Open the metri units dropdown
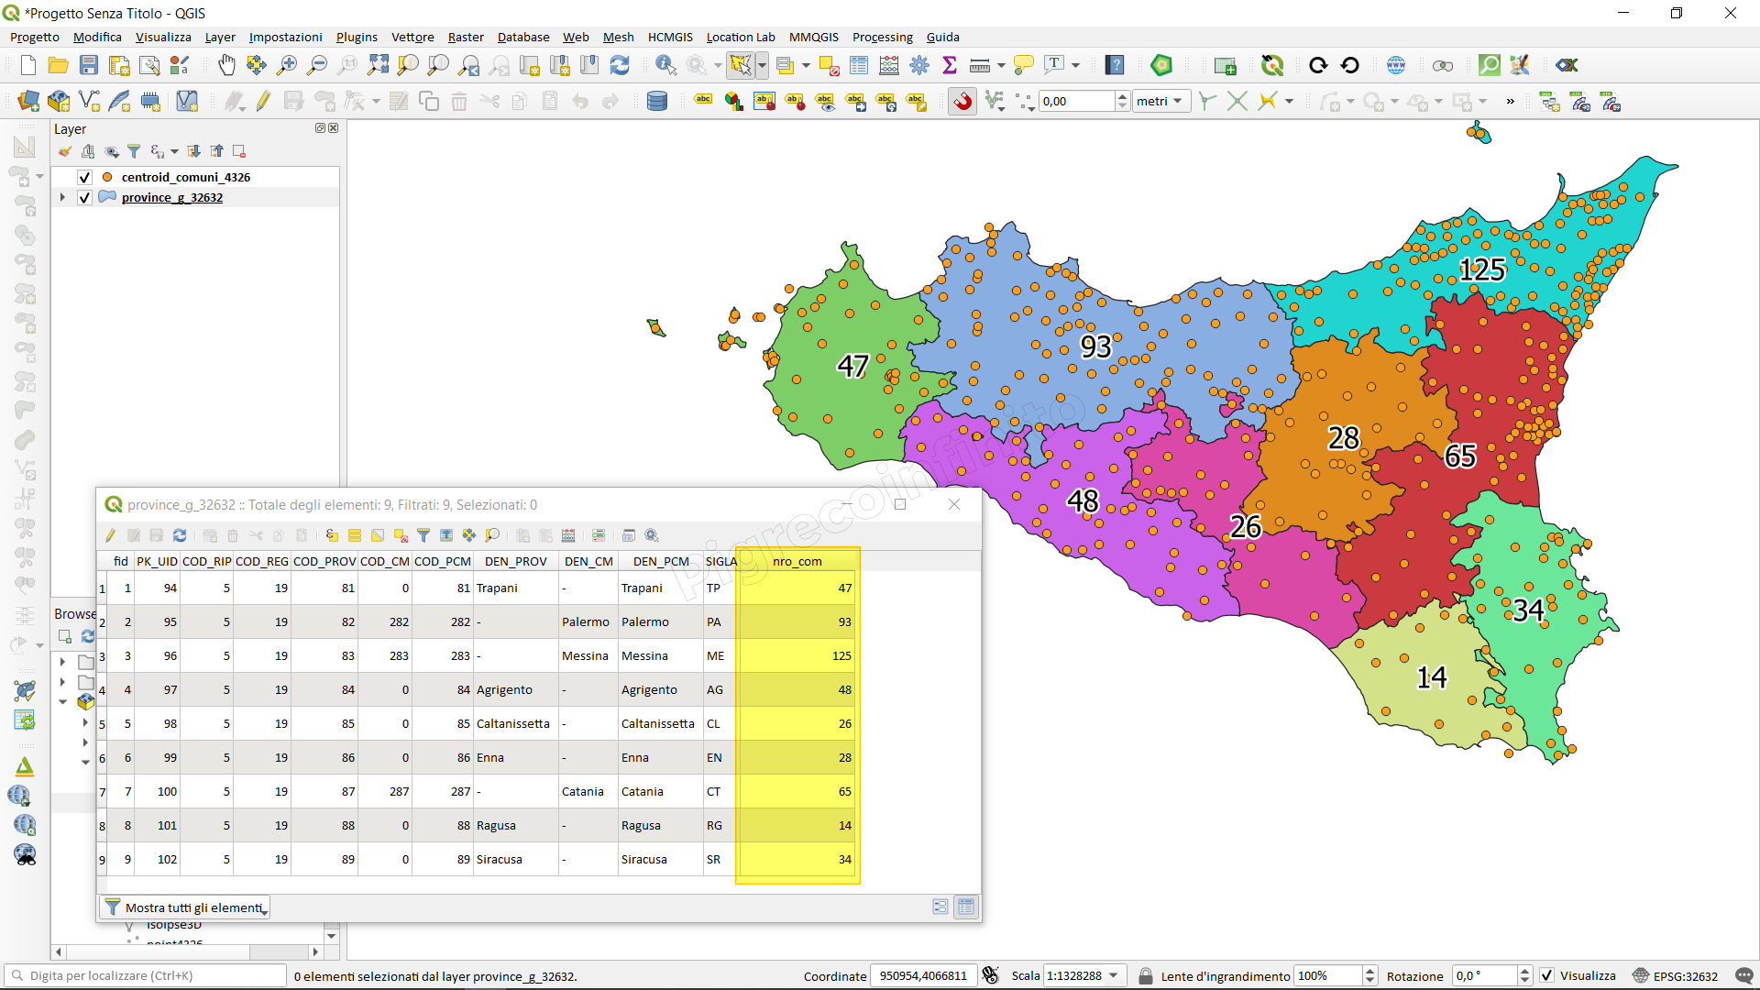This screenshot has height=990, width=1760. pyautogui.click(x=1161, y=101)
